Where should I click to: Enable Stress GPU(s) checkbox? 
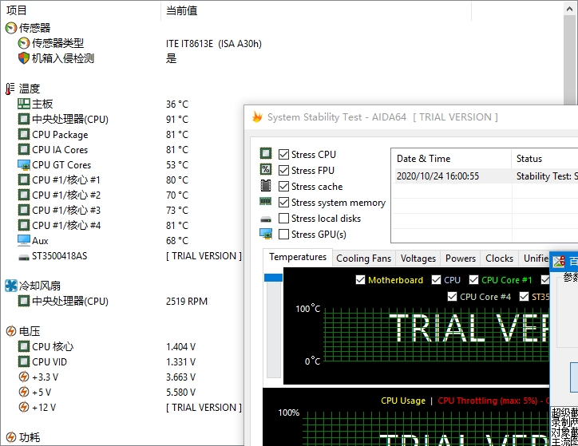(283, 235)
